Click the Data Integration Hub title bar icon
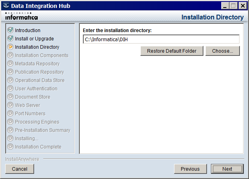The height and width of the screenshot is (179, 249). point(6,6)
